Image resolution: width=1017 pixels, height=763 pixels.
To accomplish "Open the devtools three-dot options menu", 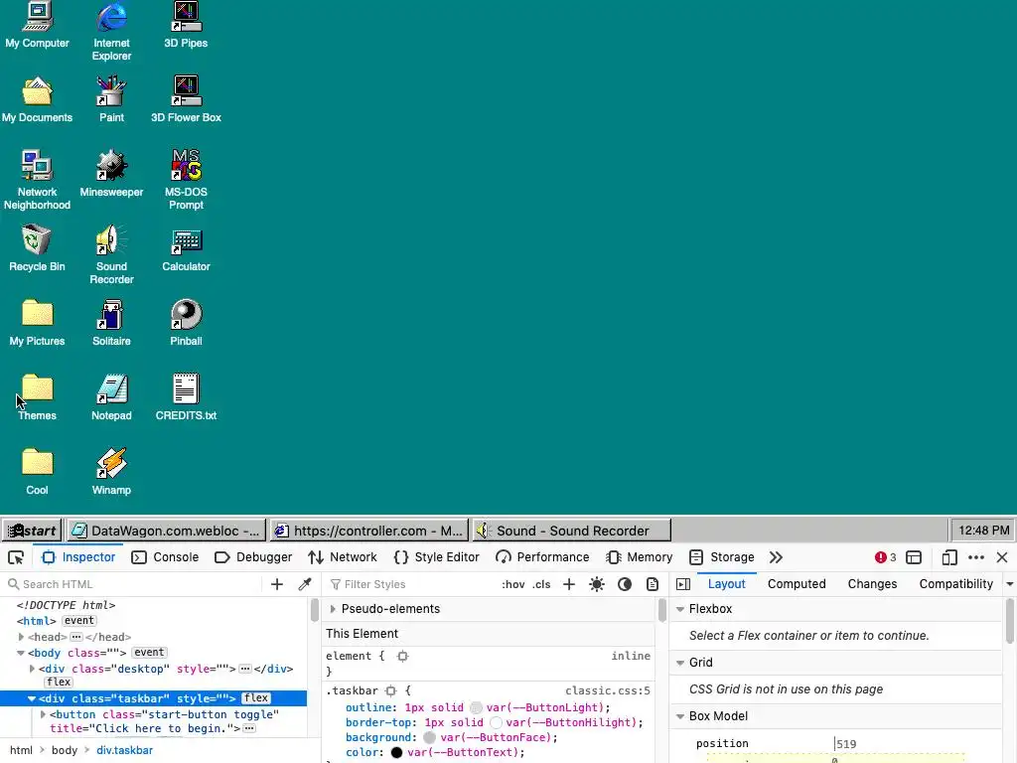I will point(975,557).
